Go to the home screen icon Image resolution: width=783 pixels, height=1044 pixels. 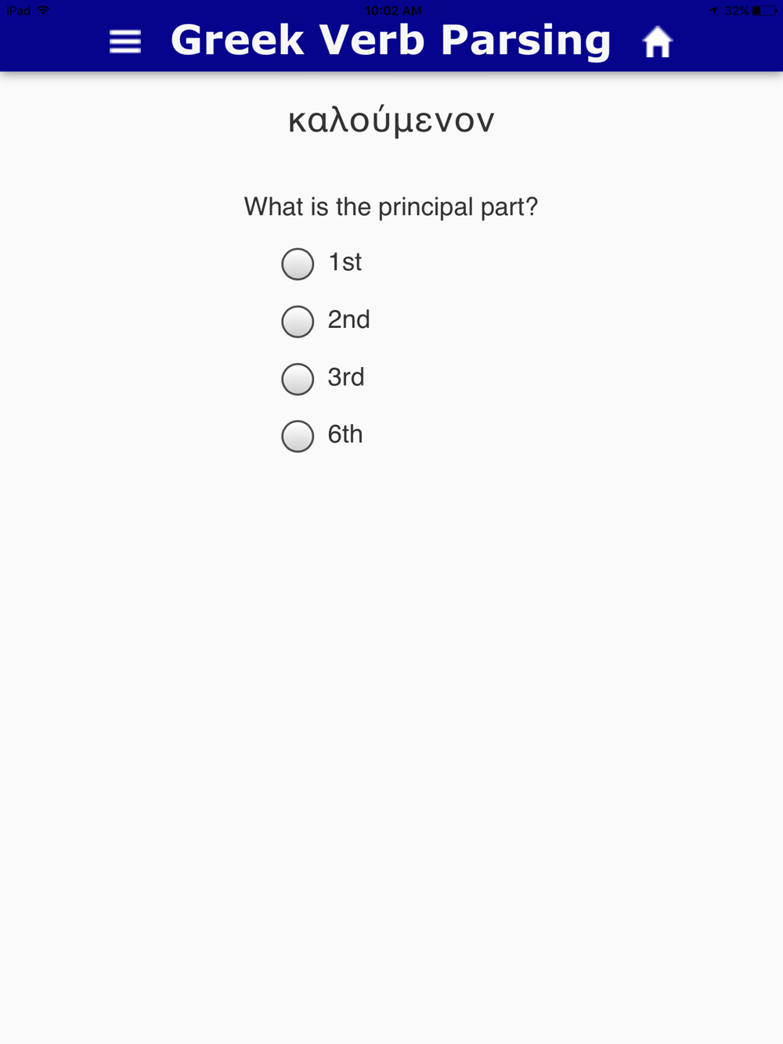(x=657, y=42)
